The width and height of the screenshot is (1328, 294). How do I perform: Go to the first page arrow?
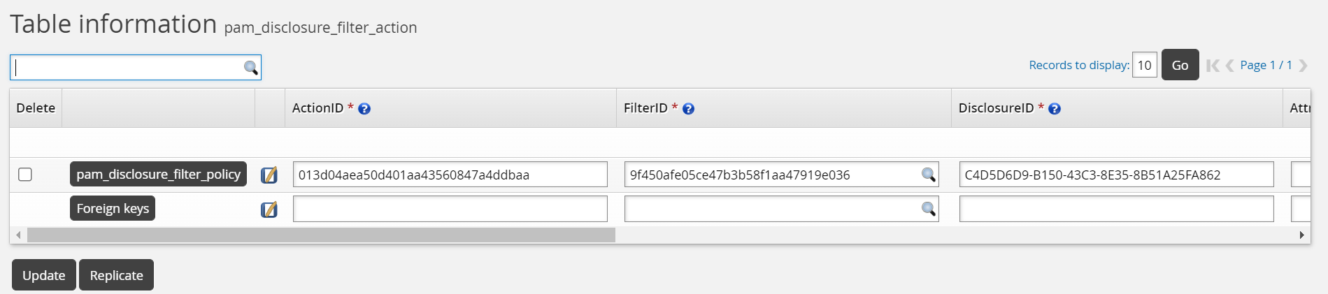[x=1213, y=66]
